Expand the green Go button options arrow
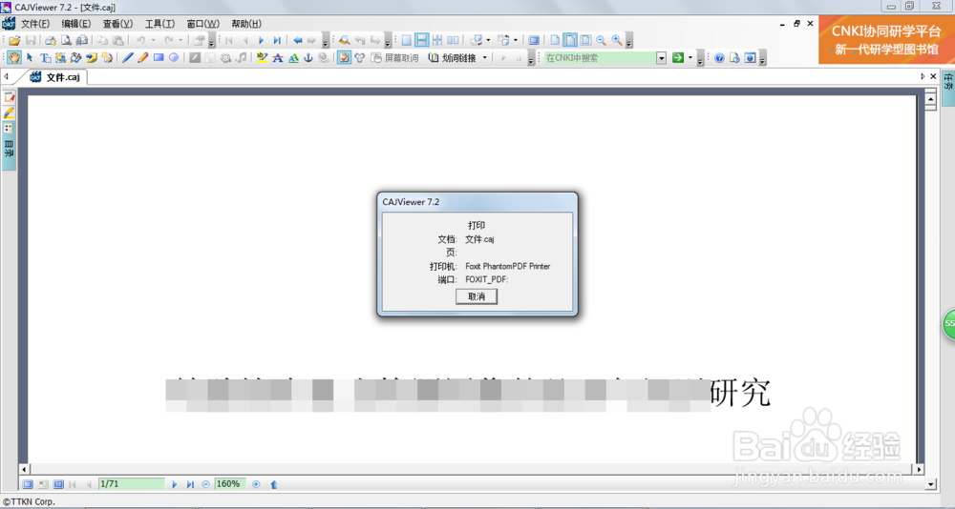 tap(690, 58)
